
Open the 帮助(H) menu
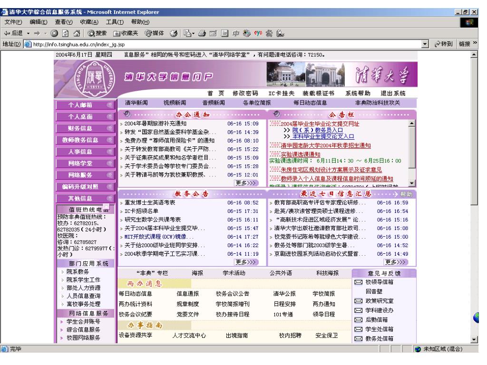140,22
